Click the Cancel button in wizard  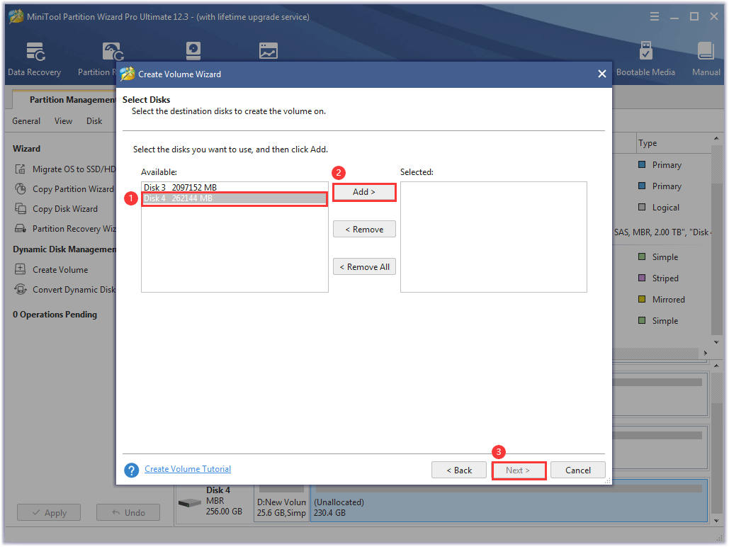pyautogui.click(x=578, y=470)
